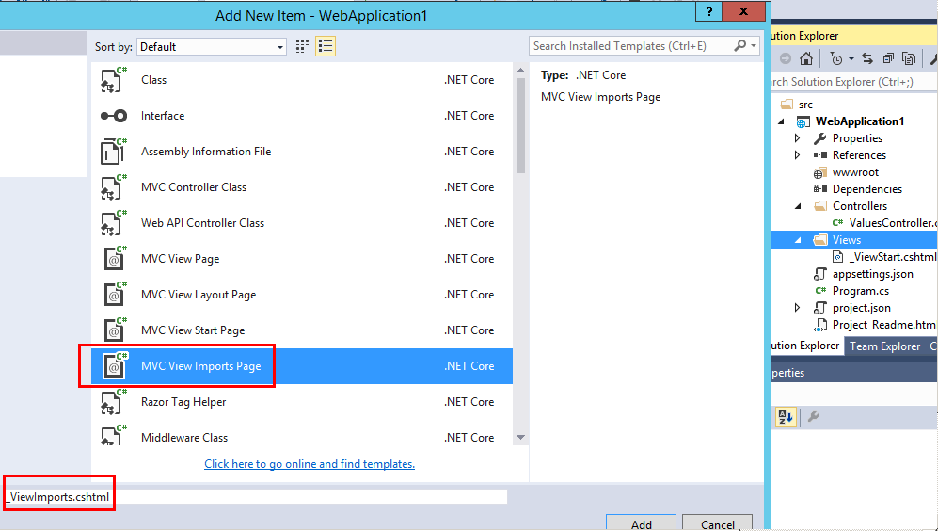This screenshot has width=938, height=531.
Task: Select the Assembly Information File icon
Action: pos(114,152)
